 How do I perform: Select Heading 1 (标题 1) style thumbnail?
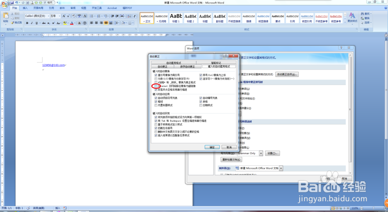[x=176, y=18]
